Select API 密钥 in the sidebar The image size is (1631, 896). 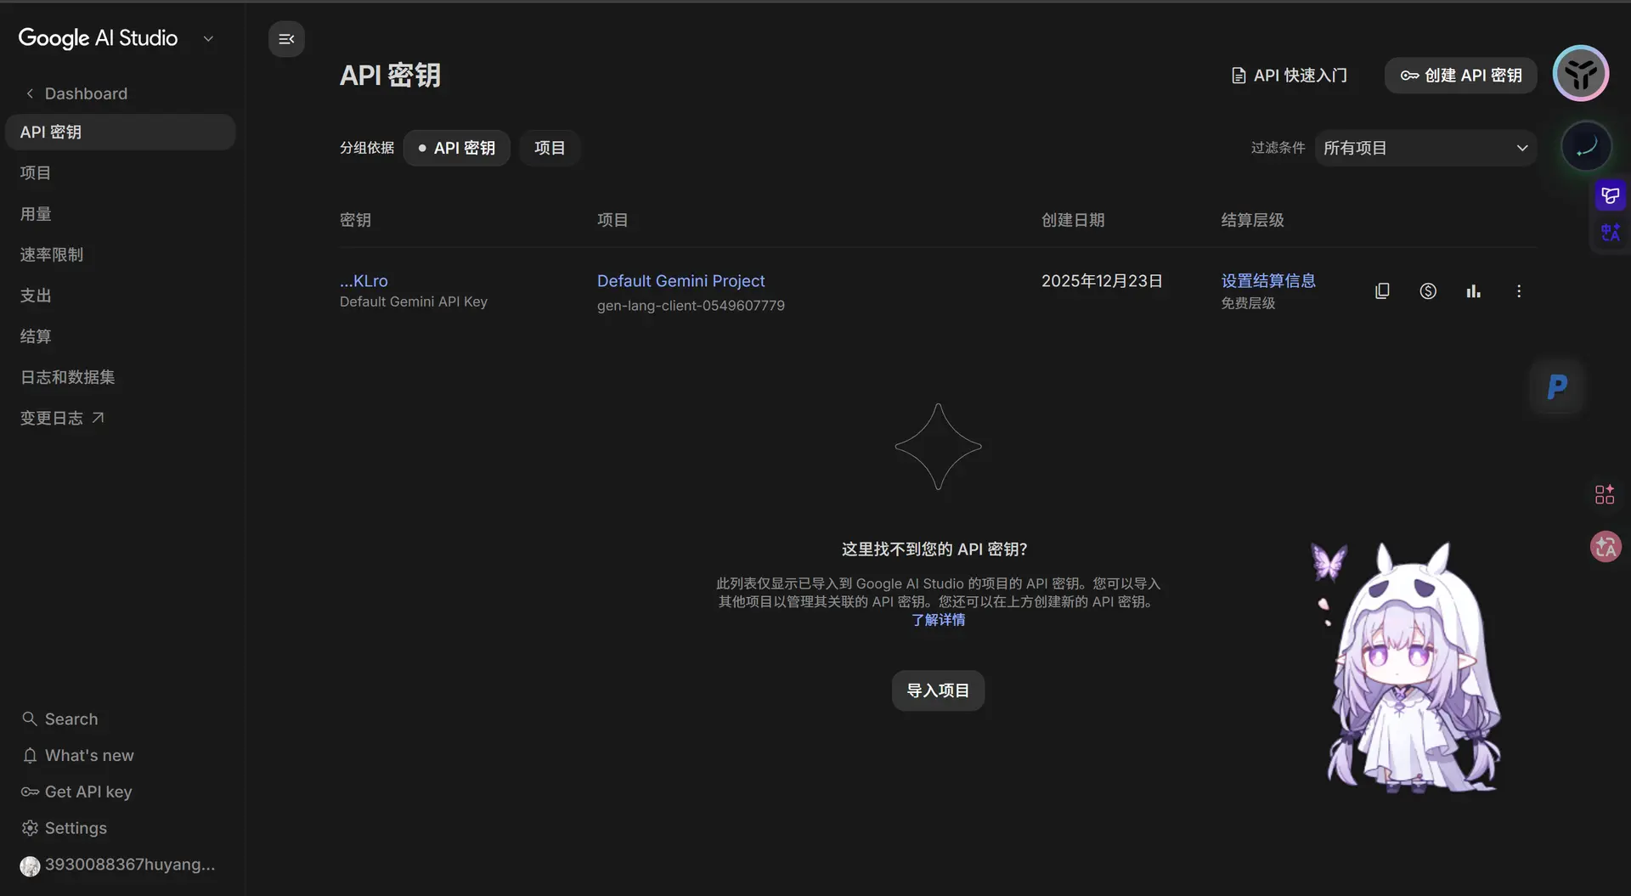point(120,132)
